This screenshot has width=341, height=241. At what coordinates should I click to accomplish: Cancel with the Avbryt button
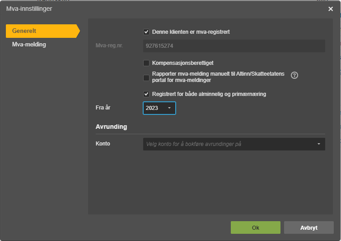[309, 227]
